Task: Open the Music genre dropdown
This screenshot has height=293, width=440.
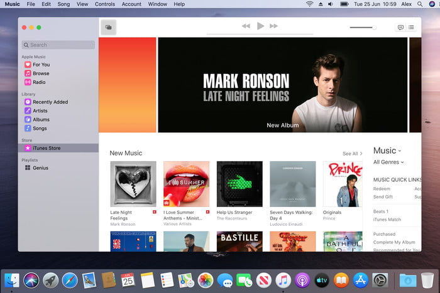Action: click(x=387, y=151)
